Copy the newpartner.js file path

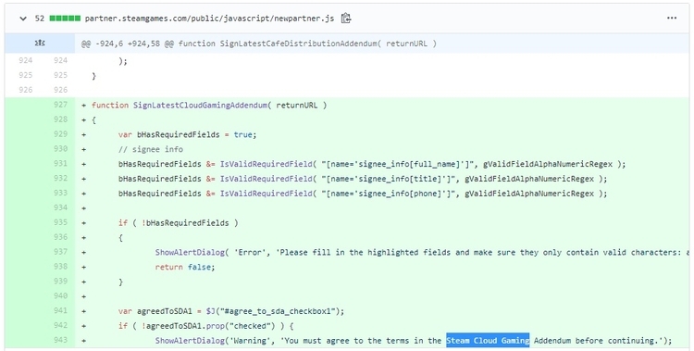coord(346,19)
